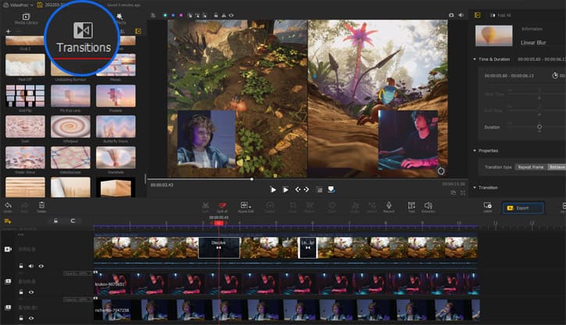The image size is (566, 325).
Task: Toggle the lock on the main video track
Action: click(21, 266)
